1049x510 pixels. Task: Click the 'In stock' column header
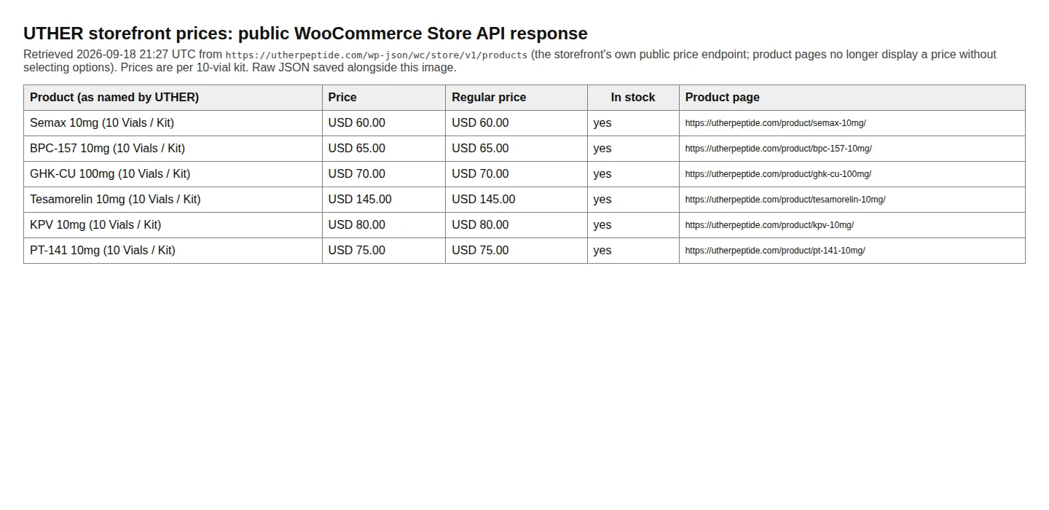tap(633, 97)
